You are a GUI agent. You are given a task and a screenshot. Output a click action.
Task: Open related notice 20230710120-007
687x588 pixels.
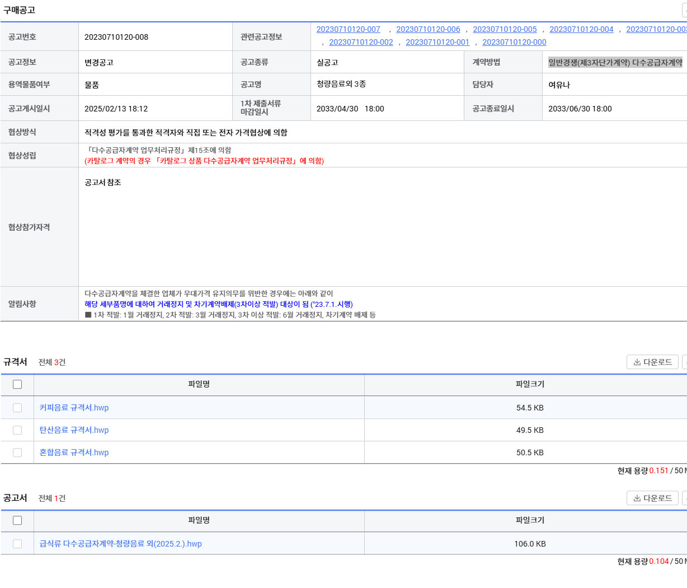(348, 29)
